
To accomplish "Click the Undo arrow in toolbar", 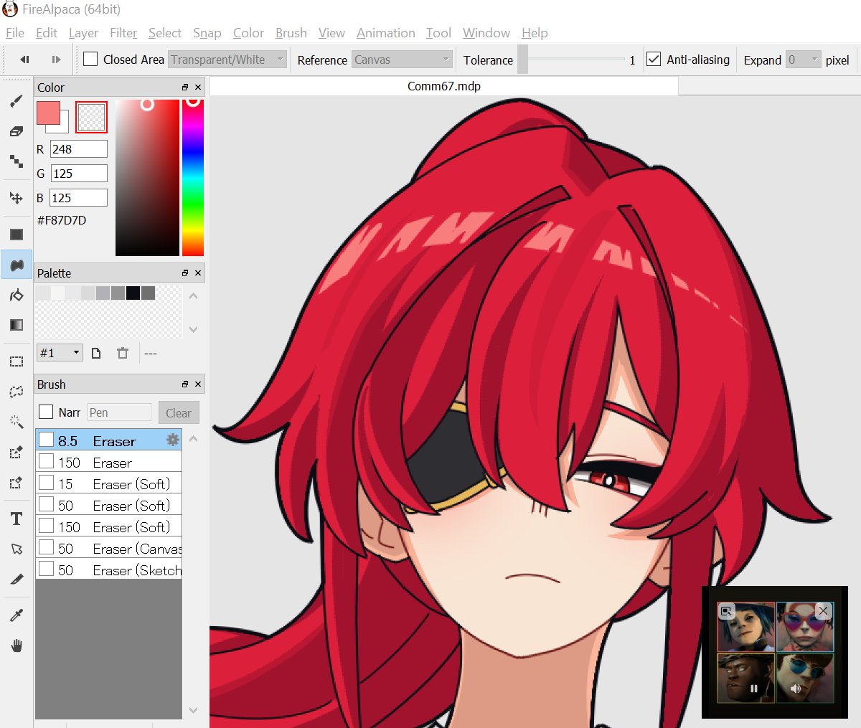I will click(x=24, y=60).
